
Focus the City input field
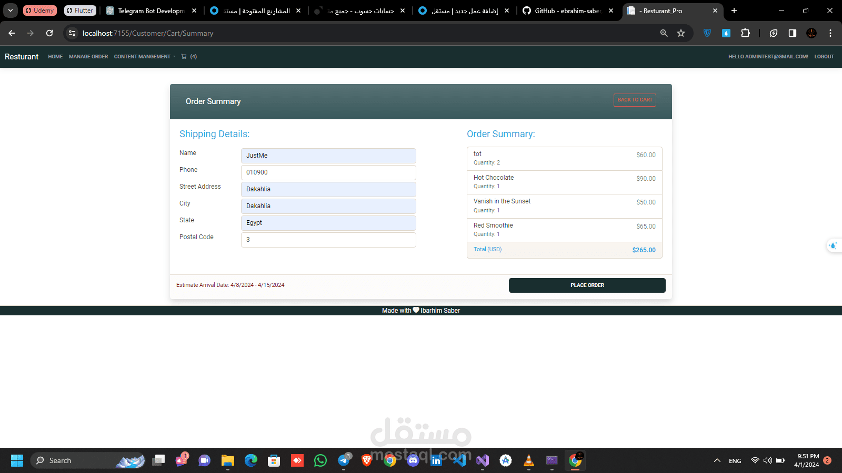(x=328, y=206)
